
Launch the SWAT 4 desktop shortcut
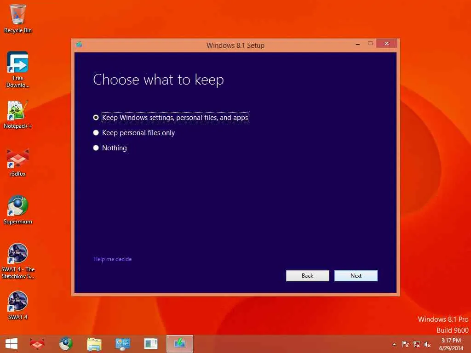point(18,305)
